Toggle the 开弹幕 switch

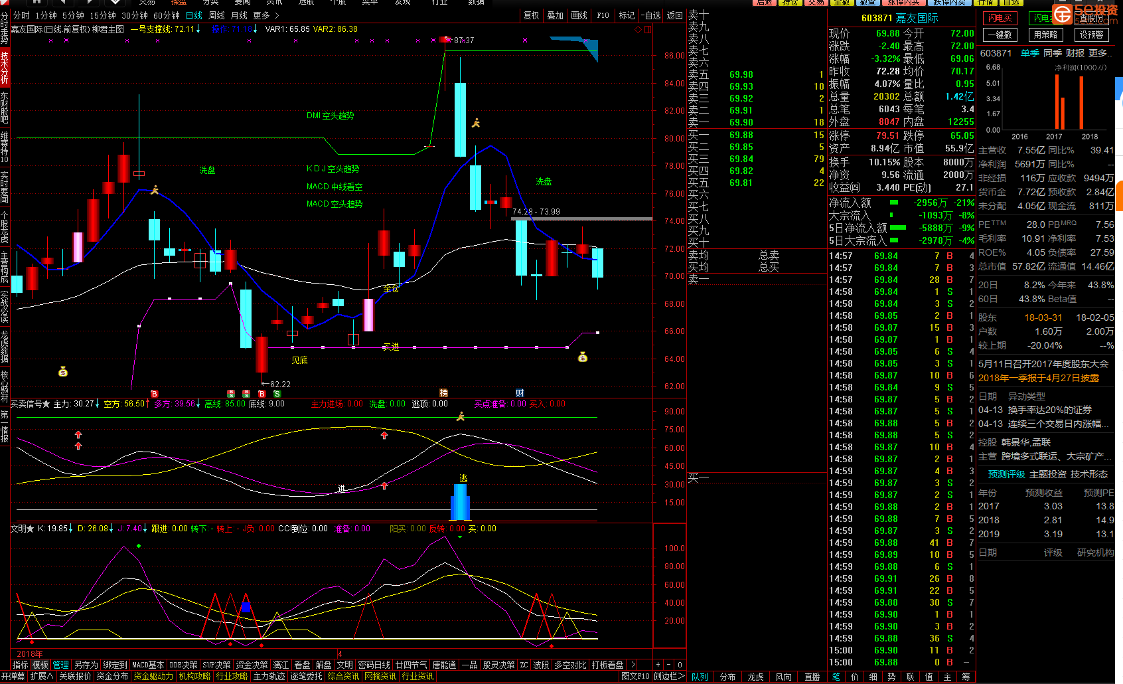coord(13,676)
